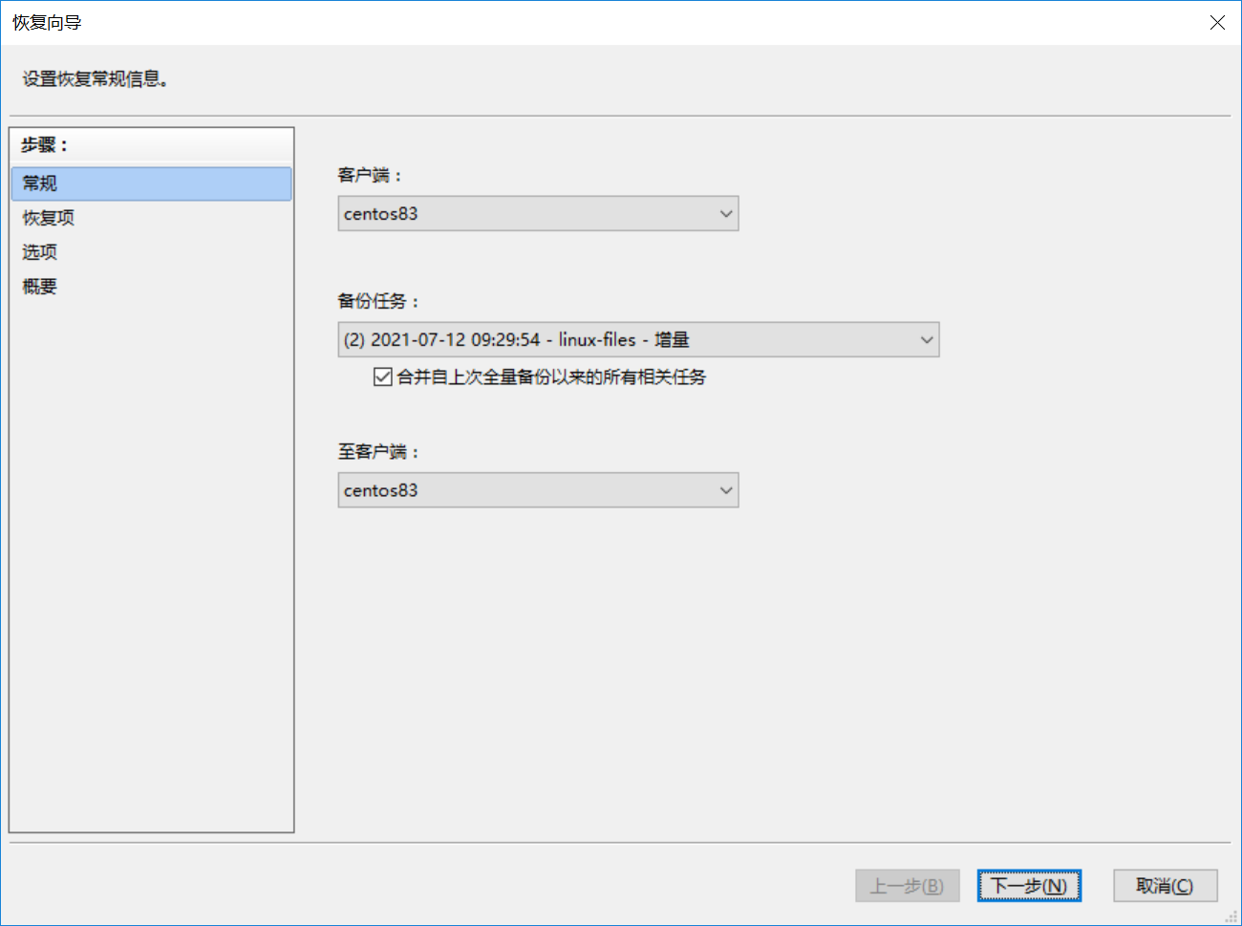Expand the 客户端 dropdown arrow
Image resolution: width=1242 pixels, height=926 pixels.
coord(726,214)
